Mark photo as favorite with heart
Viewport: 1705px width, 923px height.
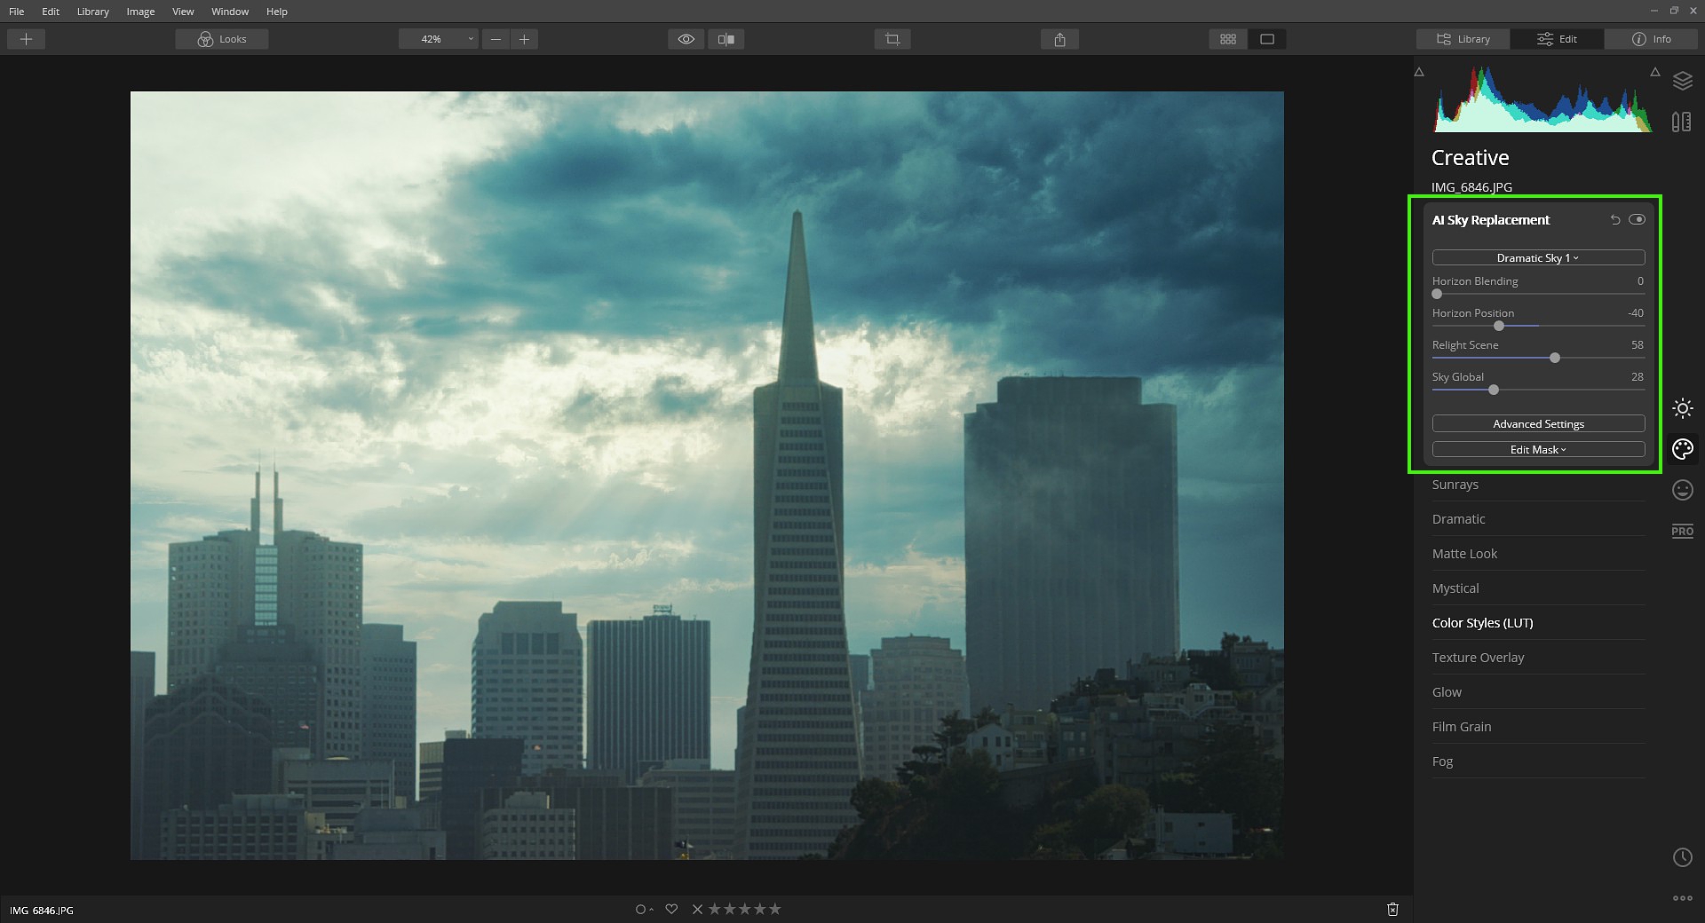[671, 909]
